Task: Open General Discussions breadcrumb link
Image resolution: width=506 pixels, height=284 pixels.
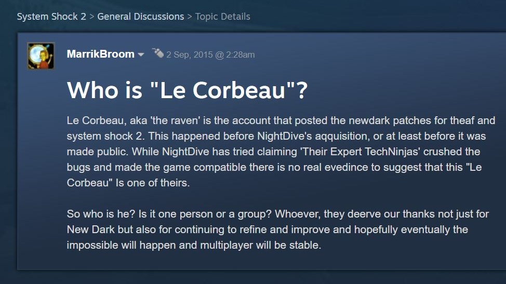Action: [140, 17]
